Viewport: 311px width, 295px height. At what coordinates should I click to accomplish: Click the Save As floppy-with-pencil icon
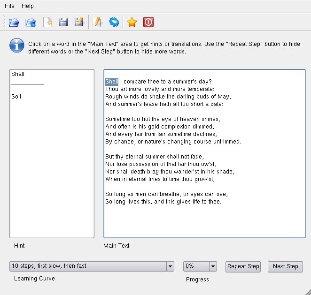pos(79,22)
